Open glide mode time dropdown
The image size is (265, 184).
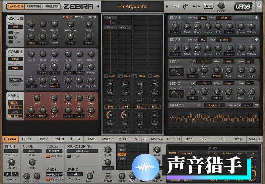coord(32,151)
